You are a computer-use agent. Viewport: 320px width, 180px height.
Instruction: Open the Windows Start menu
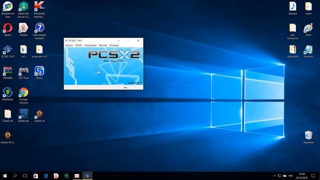[5, 176]
